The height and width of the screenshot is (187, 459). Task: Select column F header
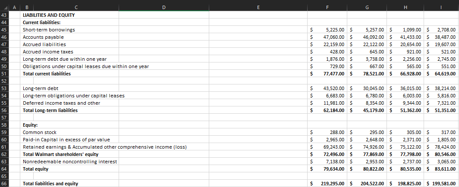pyautogui.click(x=327, y=8)
